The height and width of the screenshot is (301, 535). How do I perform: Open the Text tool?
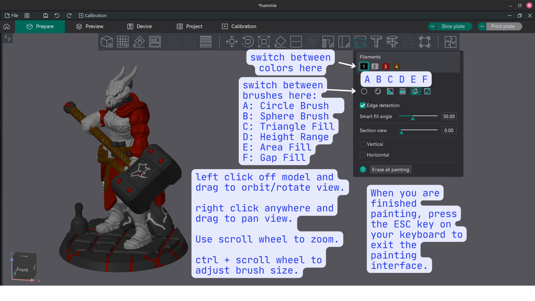pyautogui.click(x=376, y=41)
